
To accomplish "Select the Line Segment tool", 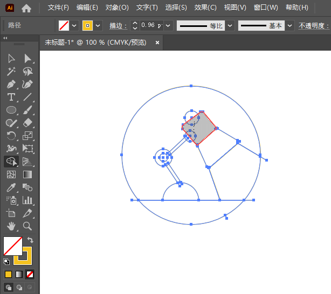I will [x=27, y=97].
